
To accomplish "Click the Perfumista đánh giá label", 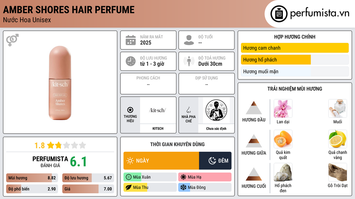I will point(50,162).
